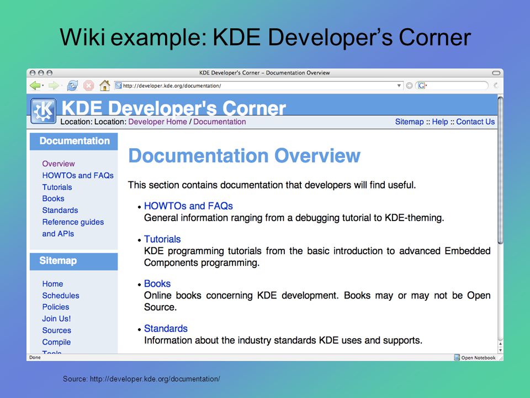
Task: Click the red Stop loading icon
Action: point(88,86)
